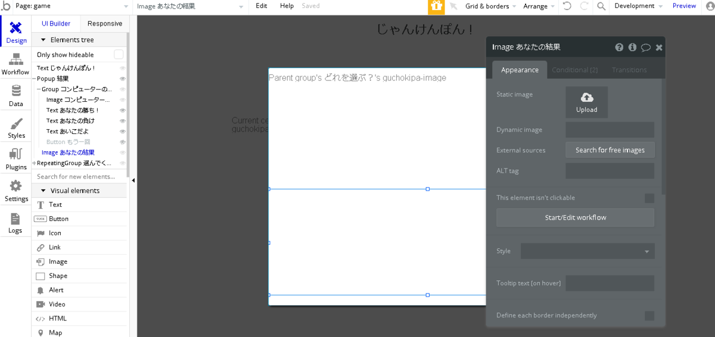Collapse the left panel with arrow handle

tap(133, 180)
